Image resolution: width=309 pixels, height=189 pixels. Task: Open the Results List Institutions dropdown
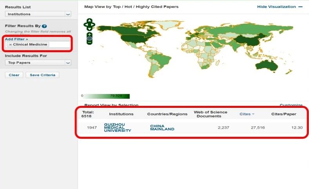point(68,14)
